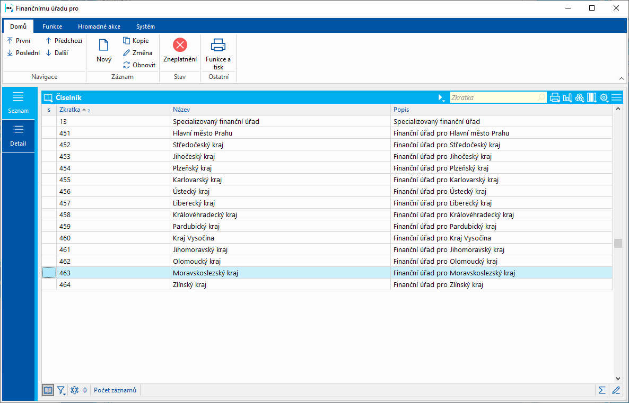Switch to Seznam view in sidebar
Image resolution: width=629 pixels, height=403 pixels.
tap(18, 103)
